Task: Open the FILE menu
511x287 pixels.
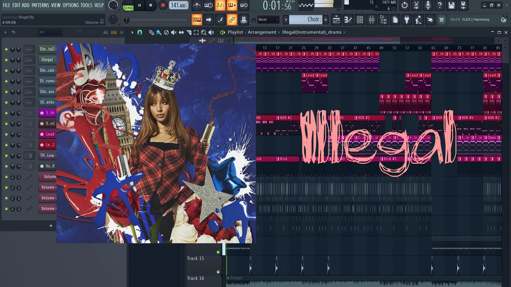Action: tap(6, 5)
